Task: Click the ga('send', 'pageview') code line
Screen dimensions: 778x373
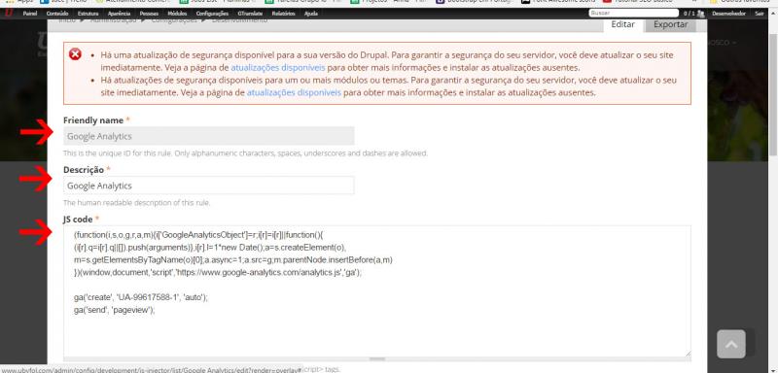Action: pos(115,310)
